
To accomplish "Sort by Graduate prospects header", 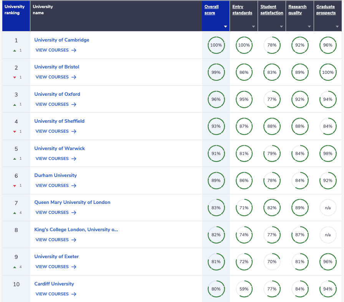I will [326, 10].
